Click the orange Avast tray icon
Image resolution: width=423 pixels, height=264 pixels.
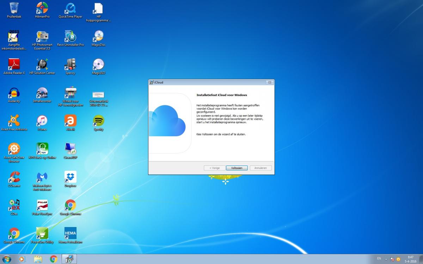coord(398,259)
